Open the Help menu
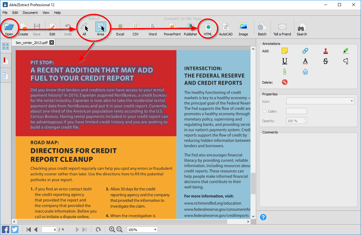 tap(57, 13)
